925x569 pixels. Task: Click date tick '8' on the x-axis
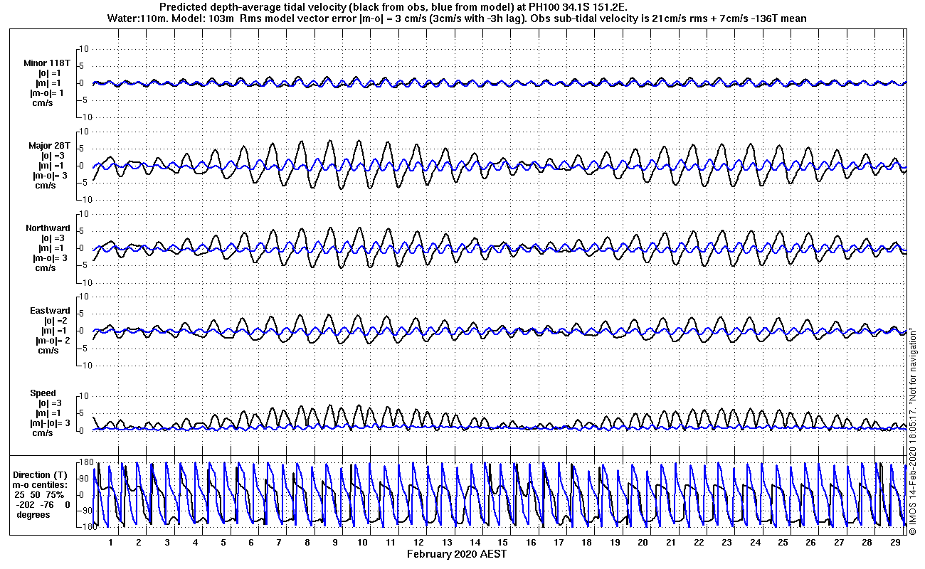pyautogui.click(x=307, y=543)
